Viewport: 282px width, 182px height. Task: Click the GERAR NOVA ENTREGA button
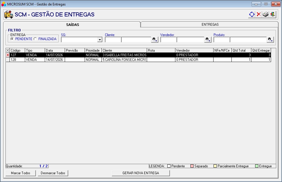point(141,173)
